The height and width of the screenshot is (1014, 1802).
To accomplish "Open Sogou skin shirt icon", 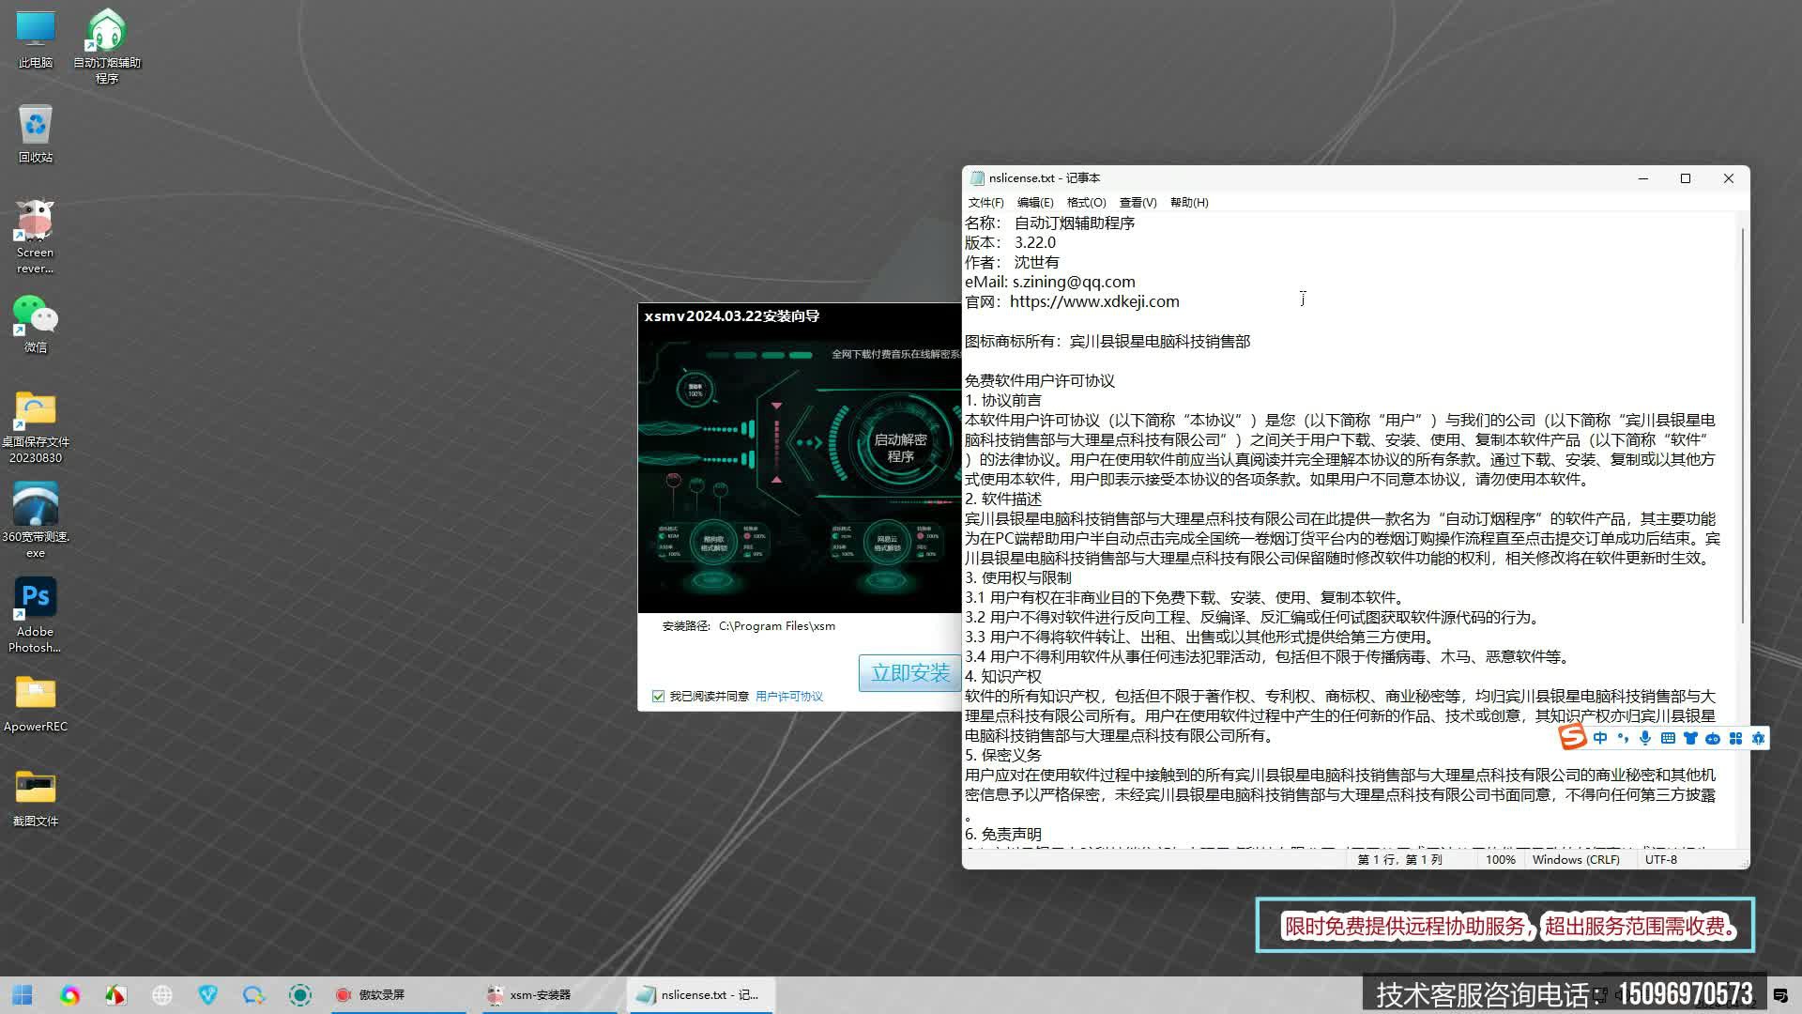I will point(1690,738).
